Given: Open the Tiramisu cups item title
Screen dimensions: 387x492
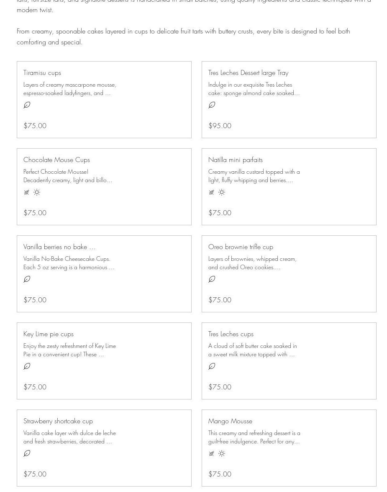Looking at the screenshot, I should click(42, 73).
